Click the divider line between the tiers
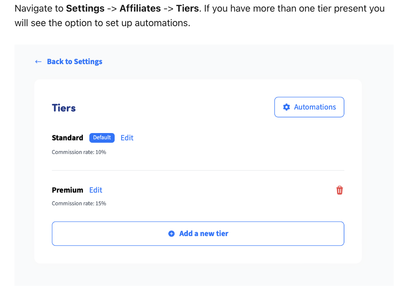The image size is (408, 288). coord(198,170)
